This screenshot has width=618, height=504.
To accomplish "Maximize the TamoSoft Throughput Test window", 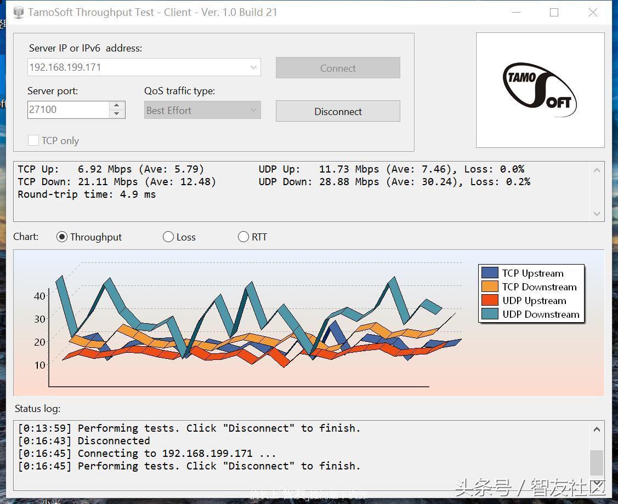I will click(554, 12).
